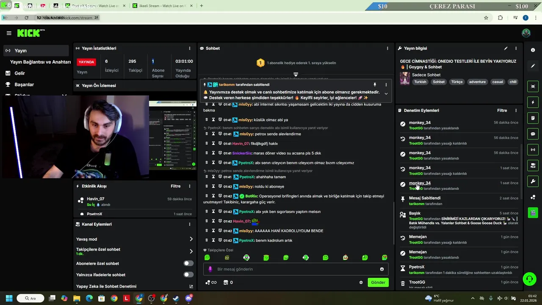Click the broadcast signal icon in right sidebar
Image resolution: width=542 pixels, height=305 pixels.
coord(533,150)
